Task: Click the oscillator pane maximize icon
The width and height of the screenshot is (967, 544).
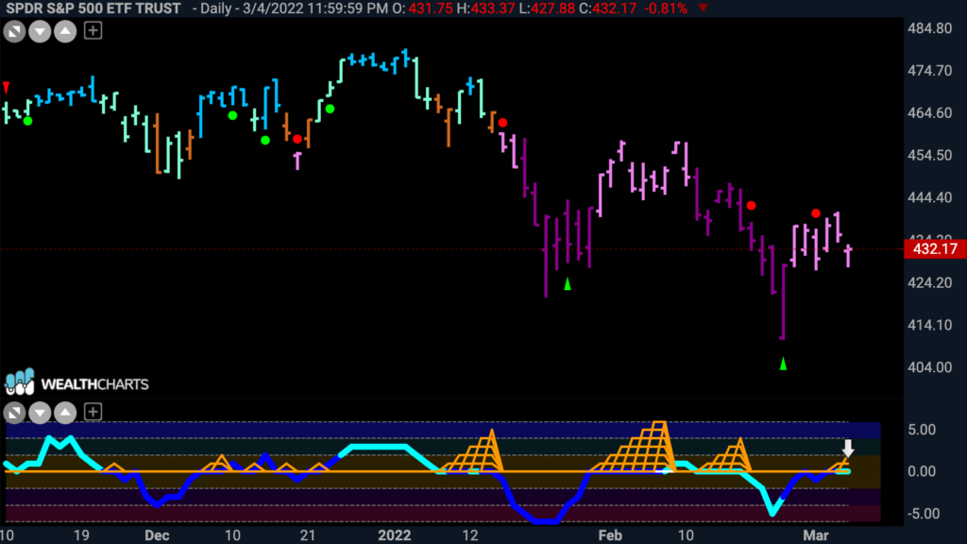Action: point(15,412)
